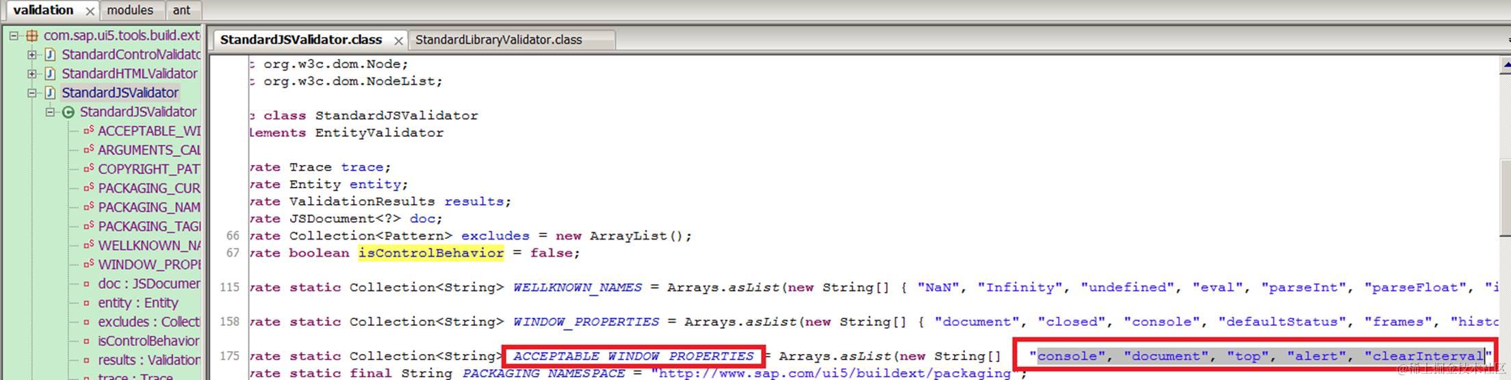Click the static field icon of ARGUMENTS_CAL

click(88, 149)
